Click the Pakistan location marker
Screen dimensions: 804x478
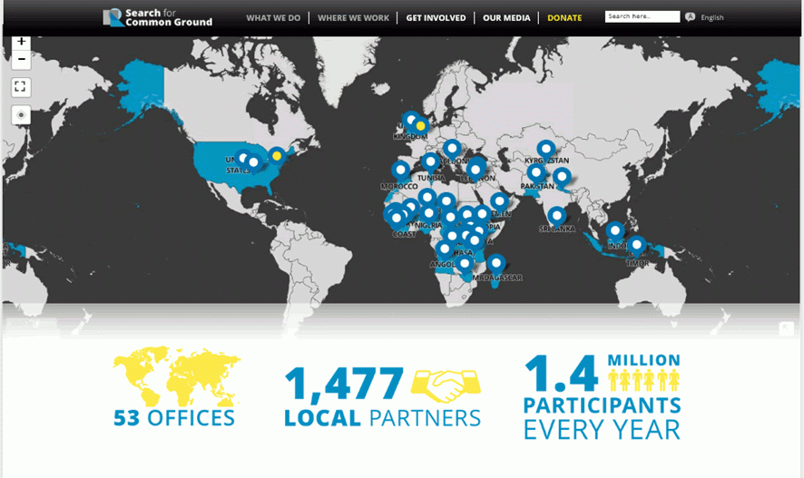pyautogui.click(x=536, y=172)
